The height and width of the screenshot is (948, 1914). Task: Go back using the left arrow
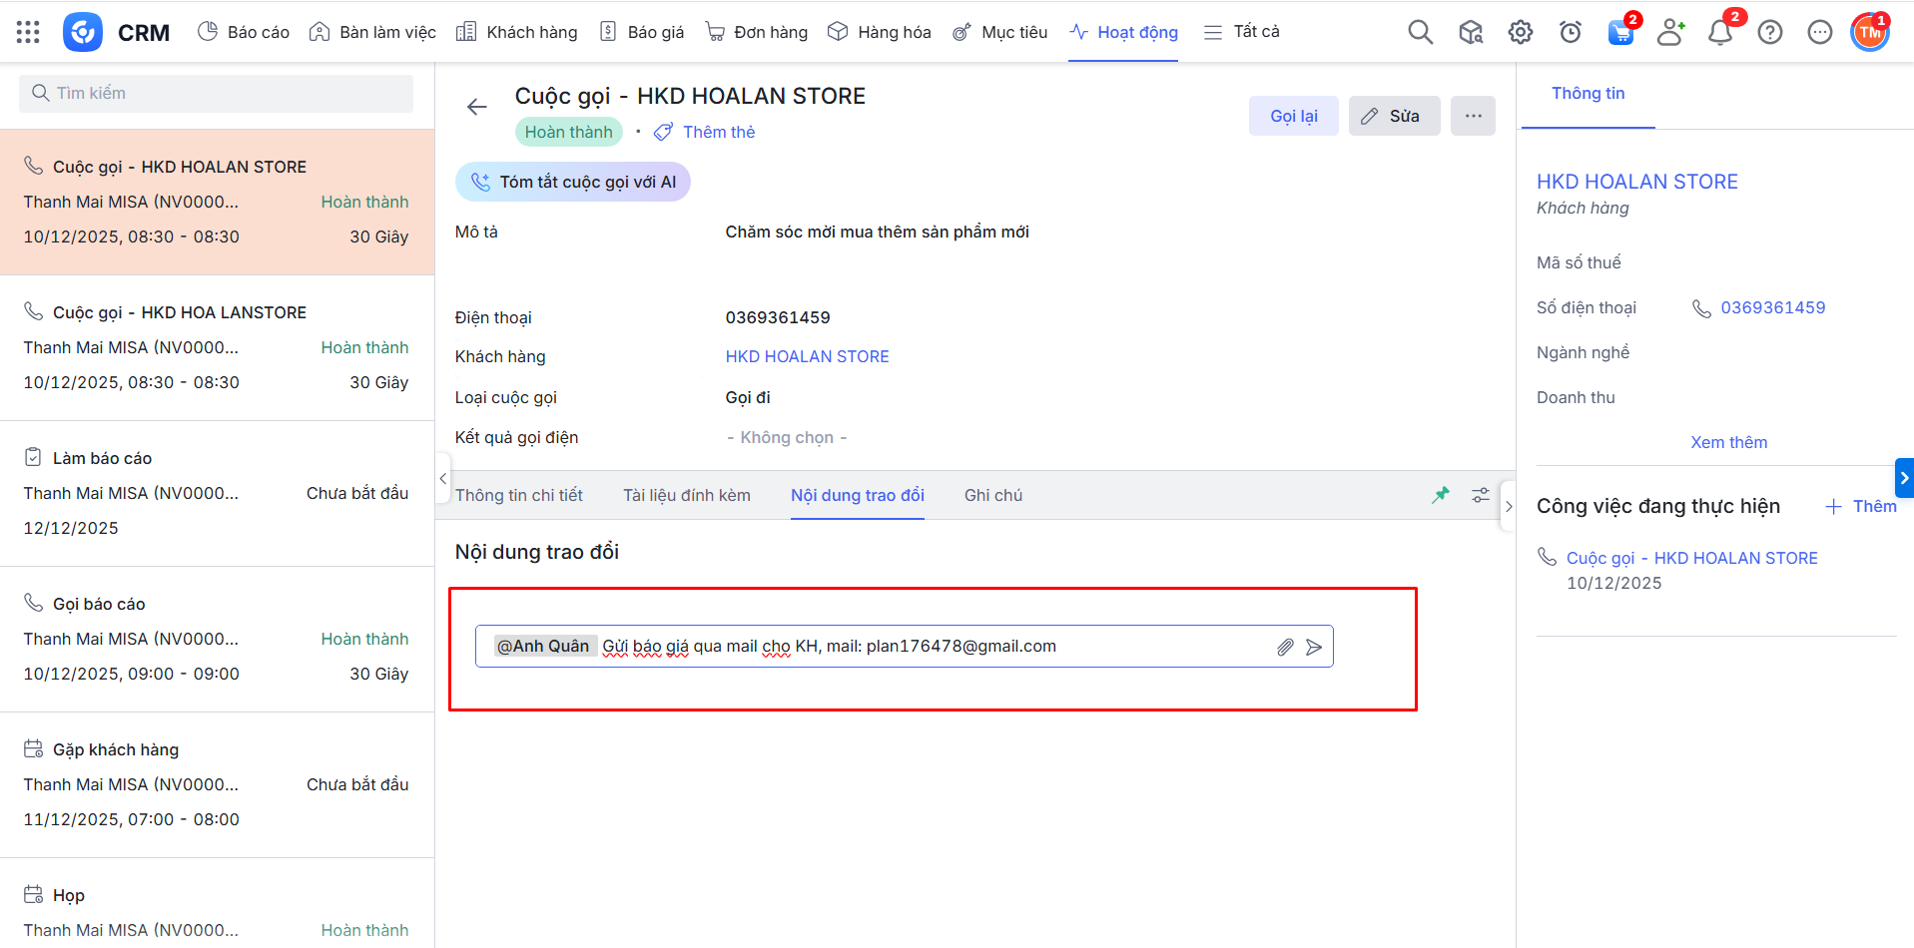coord(477,107)
